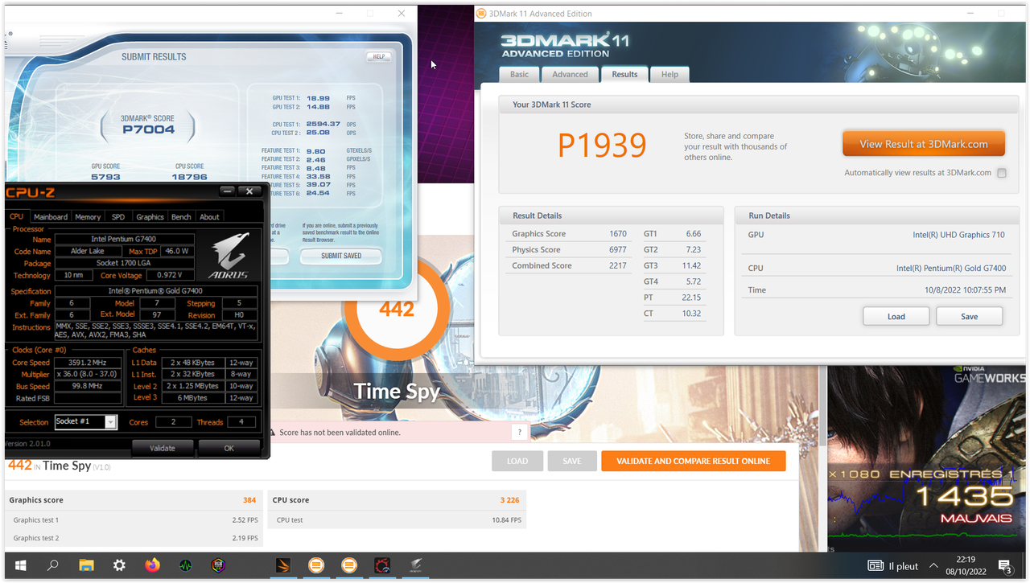
Task: Open Settings gear in the taskbar
Action: click(119, 565)
